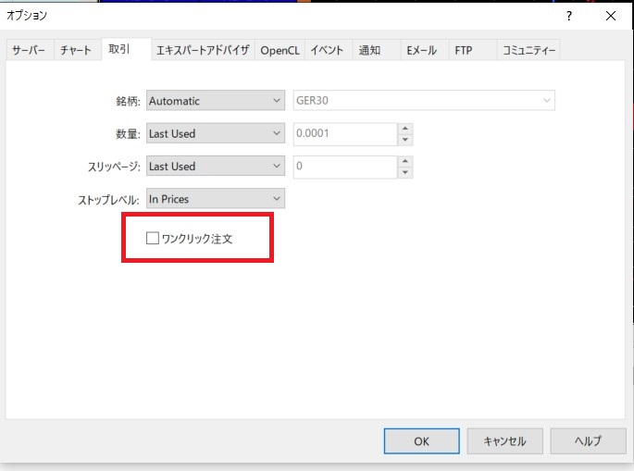Decrease volume with the down arrow
Image resolution: width=634 pixels, height=471 pixels.
click(x=405, y=140)
